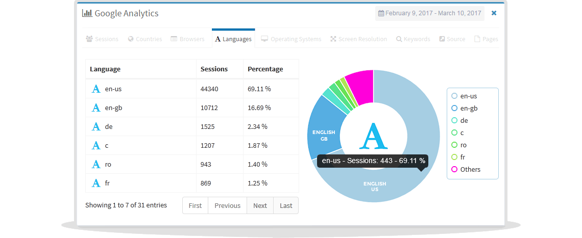Close the Google Analytics panel

tap(494, 13)
